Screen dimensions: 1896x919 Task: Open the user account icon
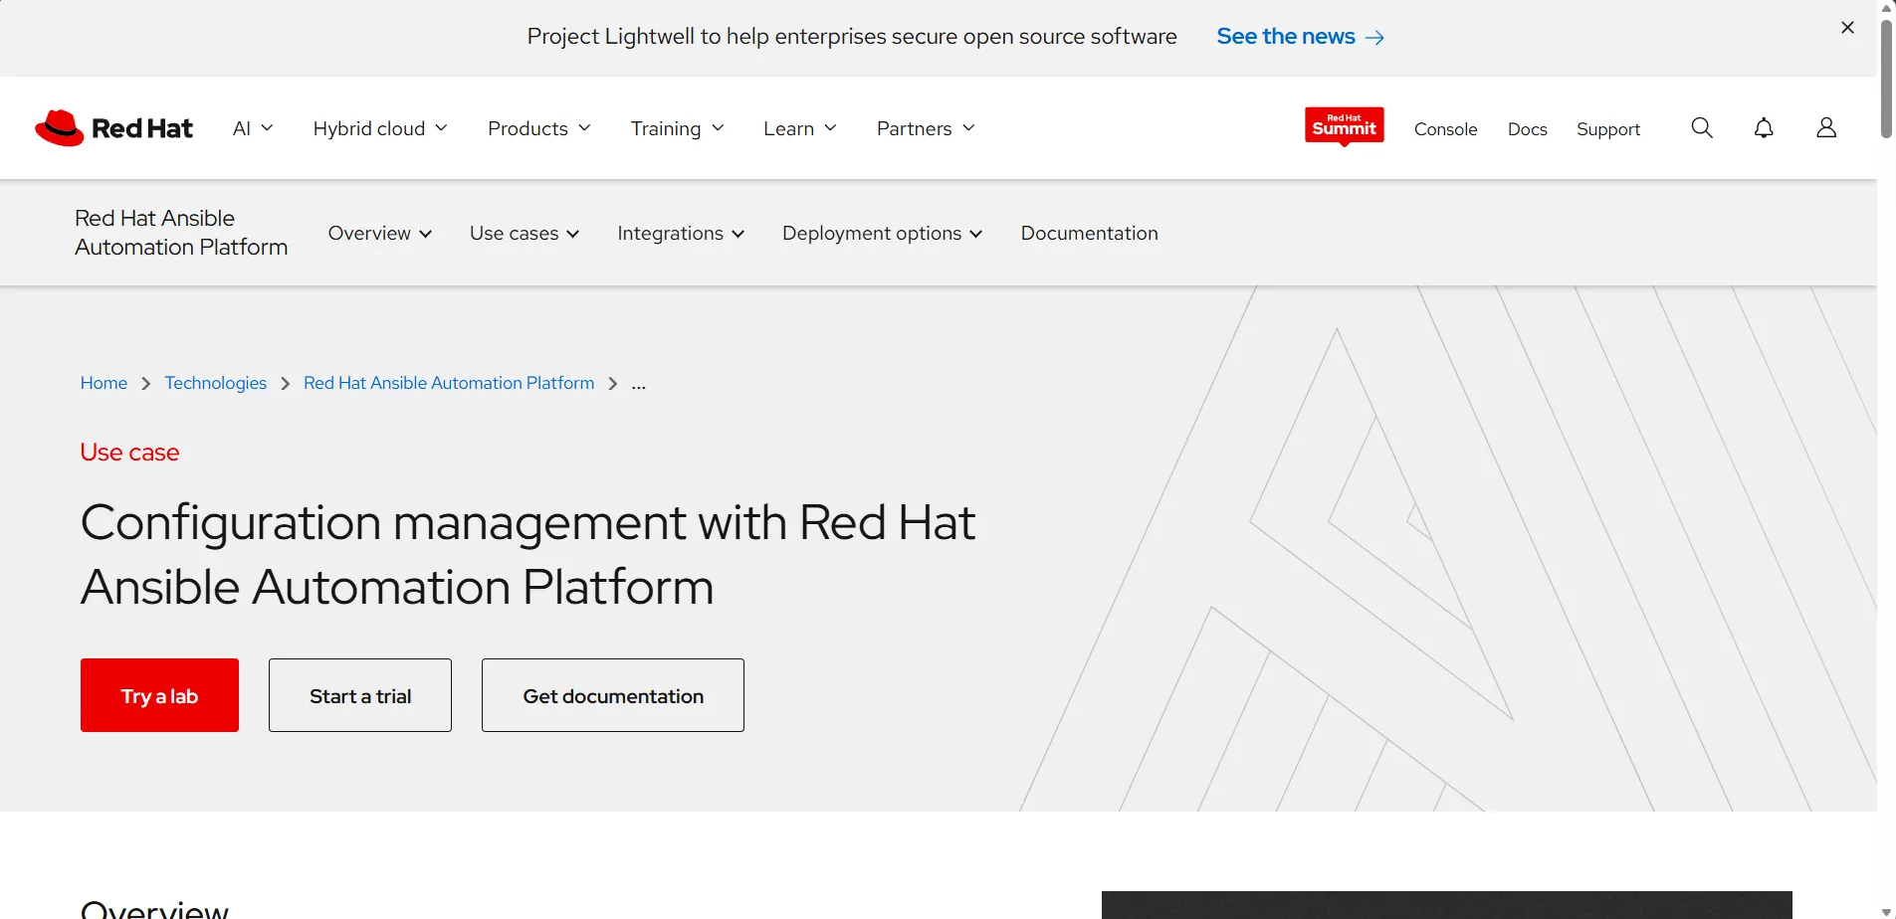pos(1826,128)
